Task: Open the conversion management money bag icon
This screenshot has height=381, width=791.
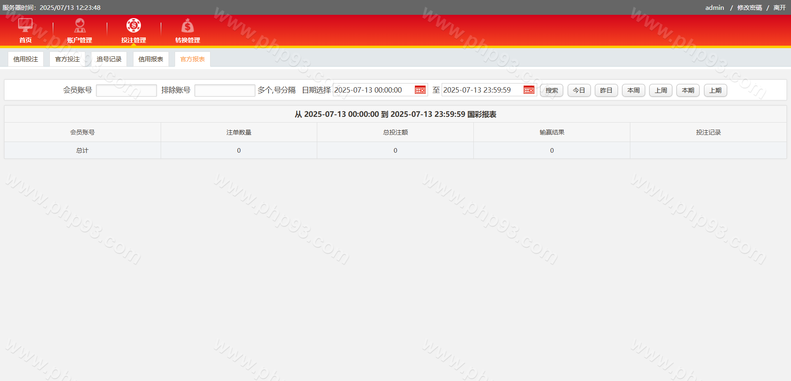Action: pos(187,26)
